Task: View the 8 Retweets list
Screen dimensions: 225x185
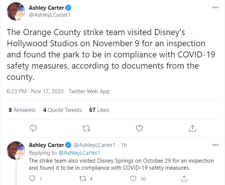Action: coord(22,110)
